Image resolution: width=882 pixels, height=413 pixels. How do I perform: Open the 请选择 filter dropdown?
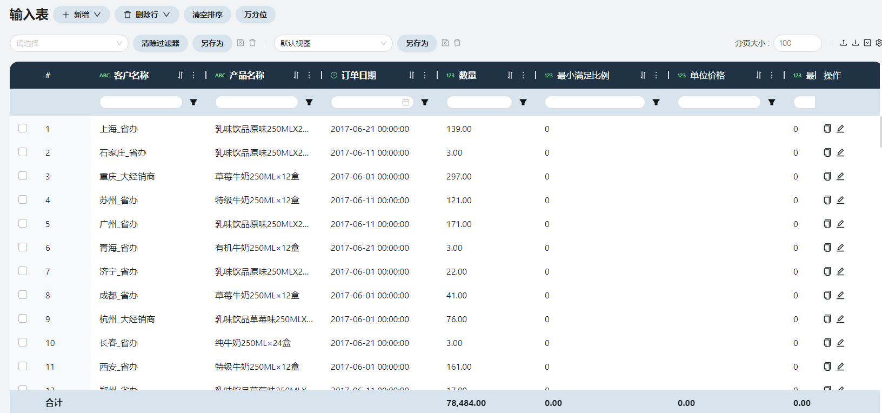[x=69, y=43]
